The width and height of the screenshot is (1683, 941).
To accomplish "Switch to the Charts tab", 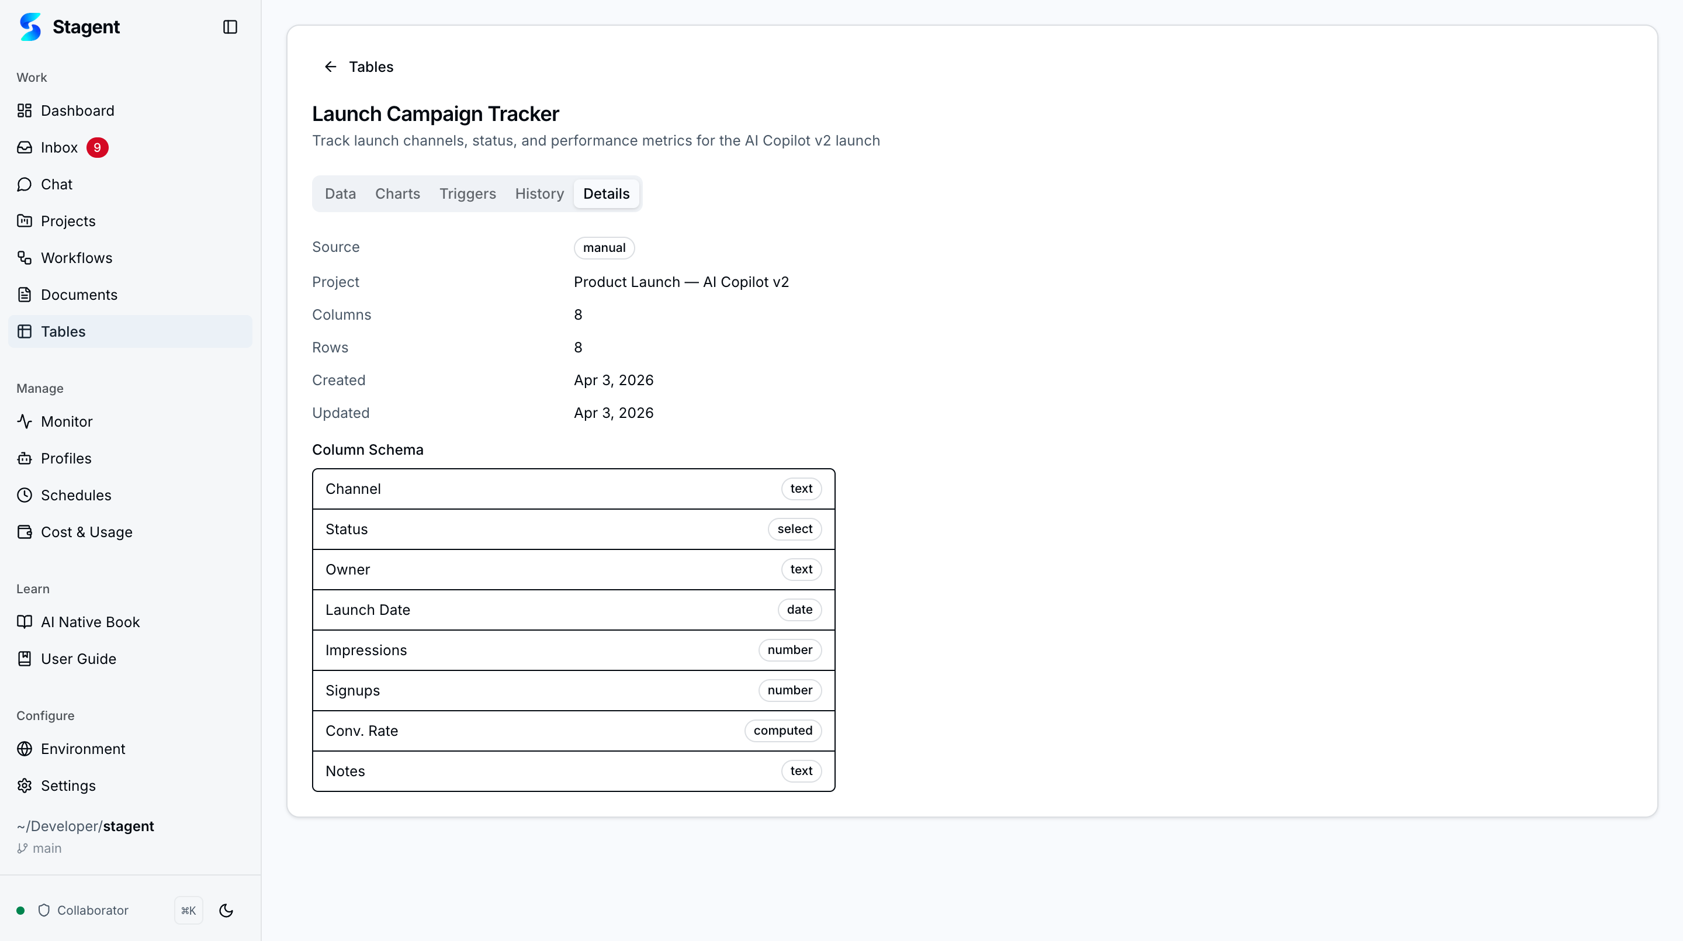I will 397,193.
